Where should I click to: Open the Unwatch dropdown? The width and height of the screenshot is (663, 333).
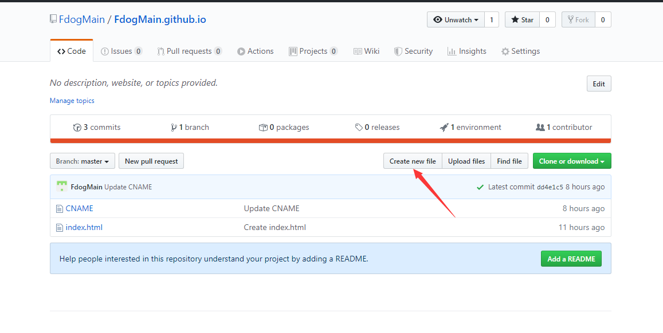456,19
